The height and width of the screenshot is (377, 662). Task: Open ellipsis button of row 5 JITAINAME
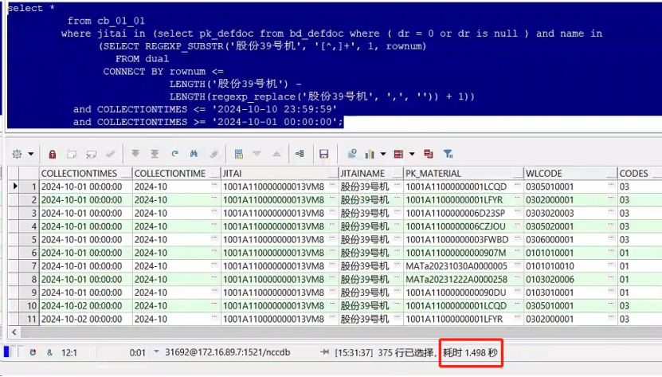[x=397, y=238]
